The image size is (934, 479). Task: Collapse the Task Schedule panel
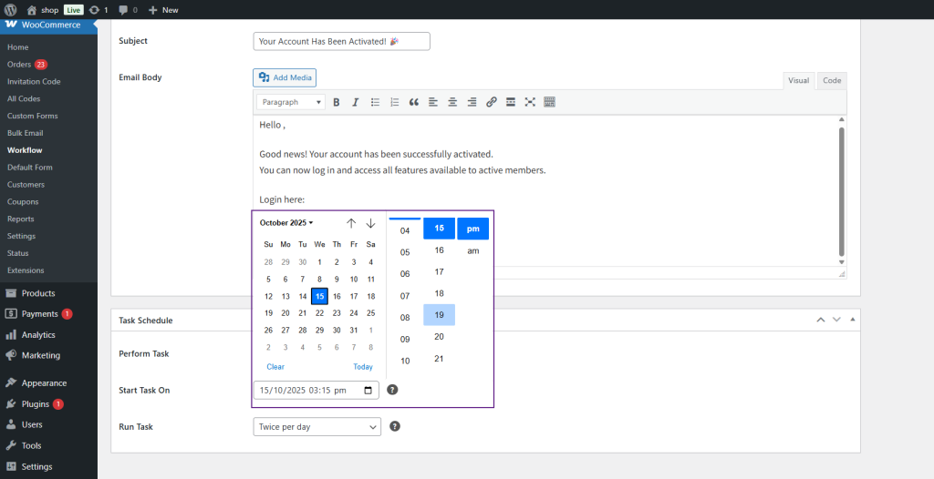(853, 320)
